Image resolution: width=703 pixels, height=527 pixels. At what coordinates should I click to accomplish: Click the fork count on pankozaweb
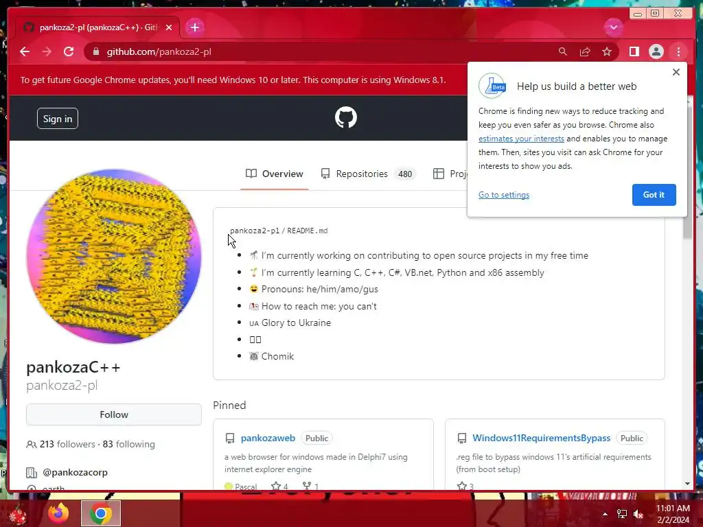click(311, 487)
